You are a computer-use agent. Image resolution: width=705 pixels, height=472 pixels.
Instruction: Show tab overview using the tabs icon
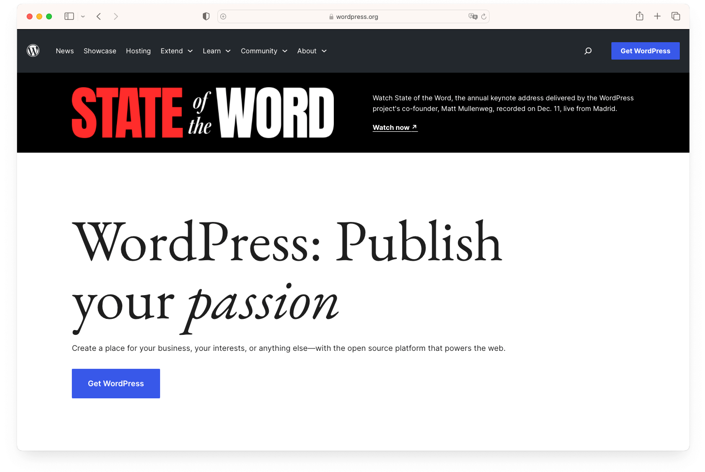675,16
